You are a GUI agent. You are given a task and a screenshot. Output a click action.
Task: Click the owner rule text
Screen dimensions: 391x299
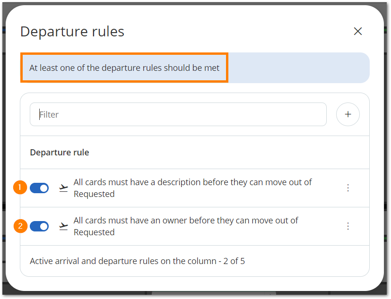(x=185, y=226)
